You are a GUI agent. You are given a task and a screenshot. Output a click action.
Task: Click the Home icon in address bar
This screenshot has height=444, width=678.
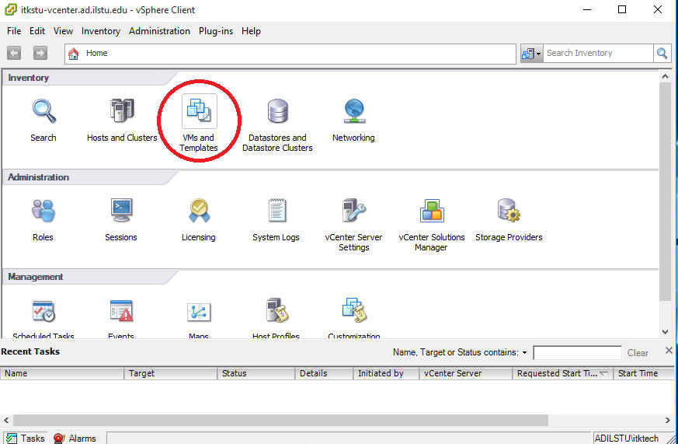pos(74,54)
